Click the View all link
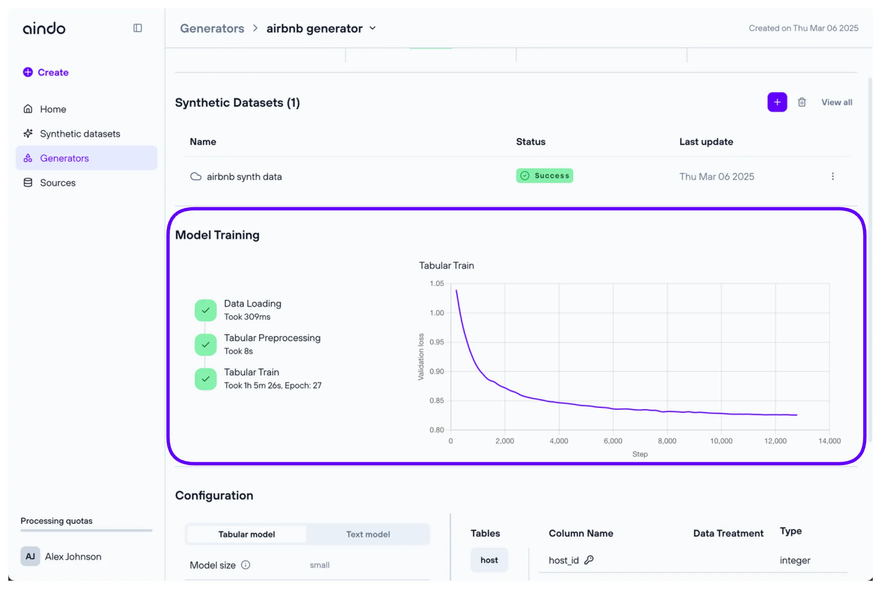The height and width of the screenshot is (589, 881). (836, 102)
